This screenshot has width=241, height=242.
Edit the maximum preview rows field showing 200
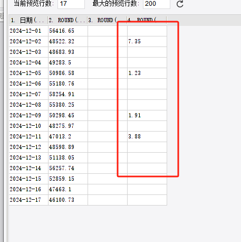pos(157,4)
